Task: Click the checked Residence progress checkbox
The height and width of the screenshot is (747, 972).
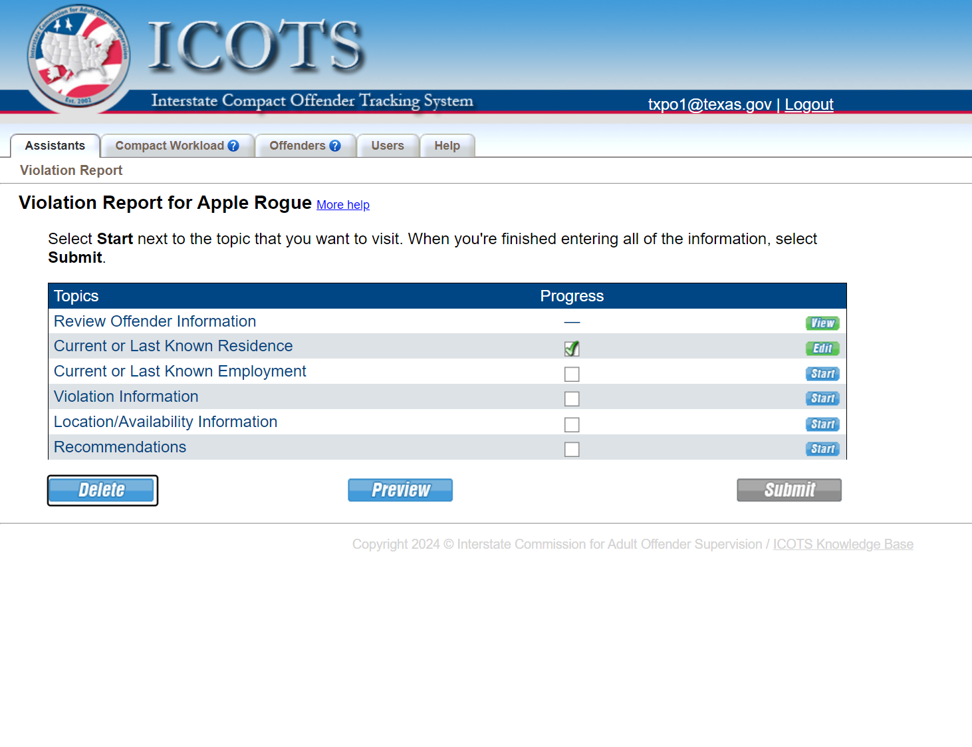Action: pyautogui.click(x=572, y=349)
